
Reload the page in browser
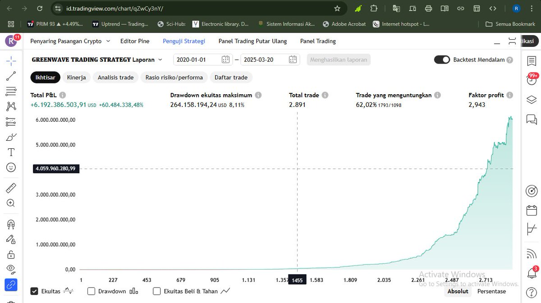click(x=40, y=9)
